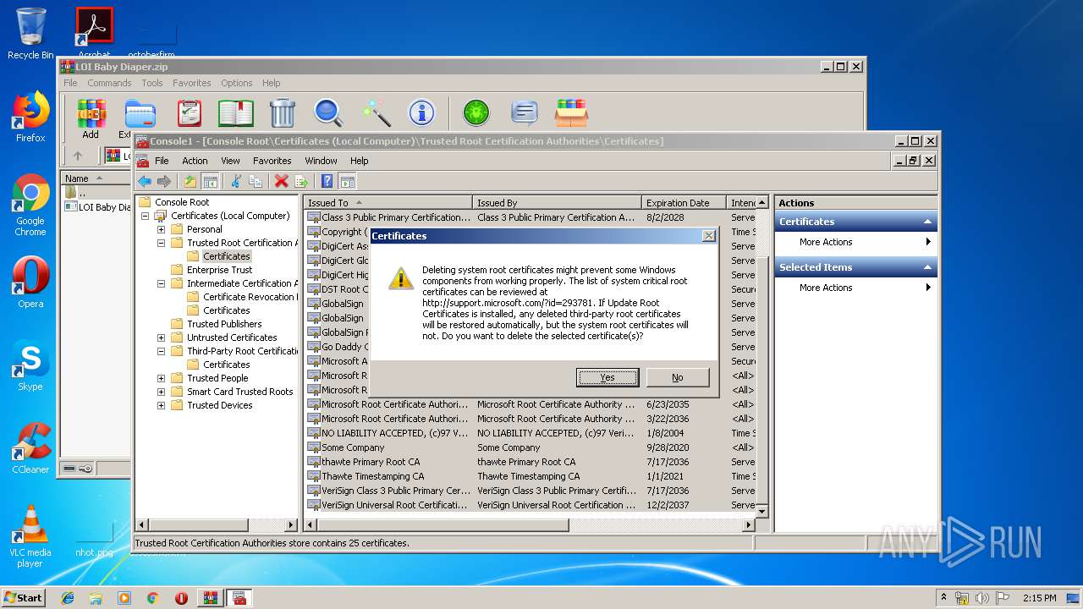Open the MMC Window menu
The image size is (1083, 609).
point(321,161)
